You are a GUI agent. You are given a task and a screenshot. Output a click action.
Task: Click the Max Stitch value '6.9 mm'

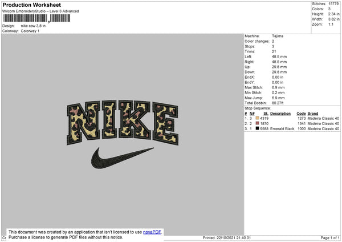click(x=278, y=87)
